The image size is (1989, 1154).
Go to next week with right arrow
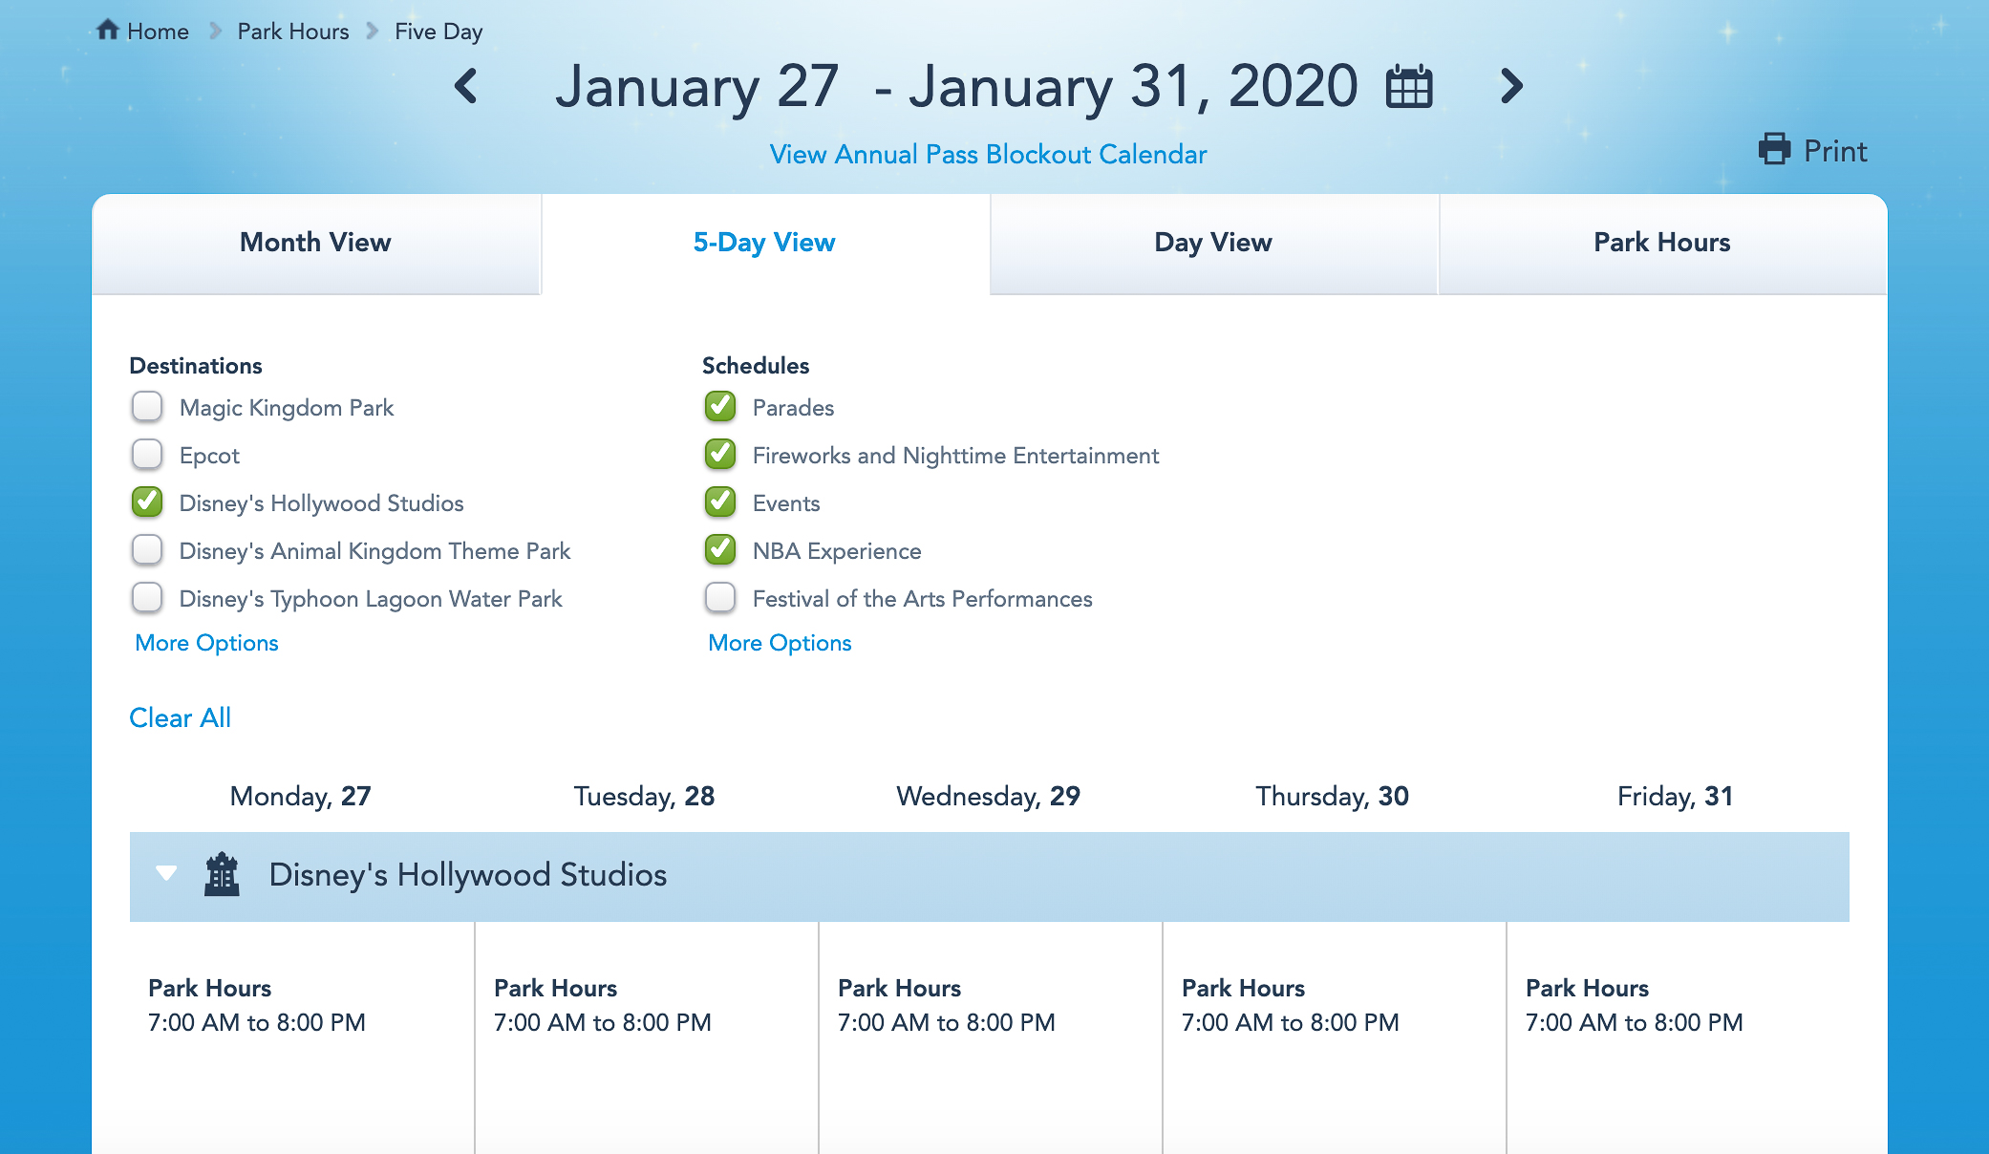click(x=1510, y=86)
